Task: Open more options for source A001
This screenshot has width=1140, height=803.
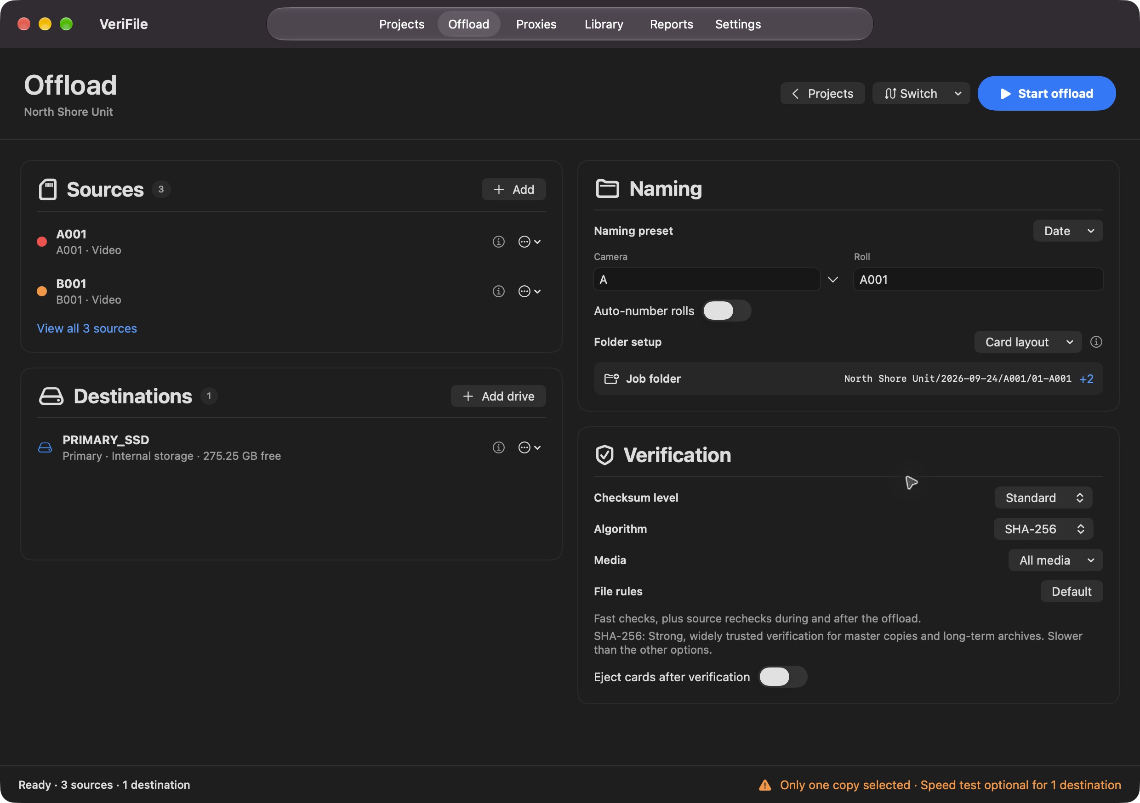Action: tap(529, 242)
